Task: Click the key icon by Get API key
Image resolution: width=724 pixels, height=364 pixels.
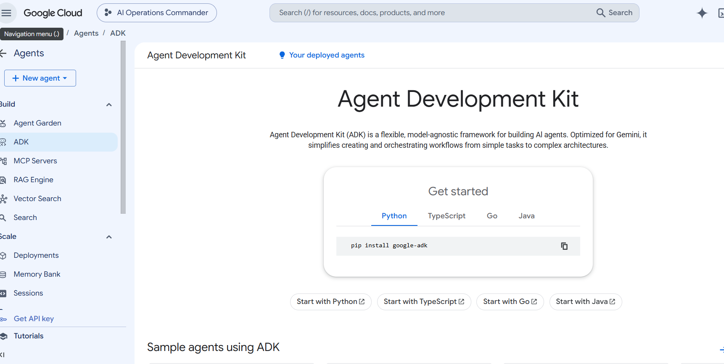Action: coord(3,319)
